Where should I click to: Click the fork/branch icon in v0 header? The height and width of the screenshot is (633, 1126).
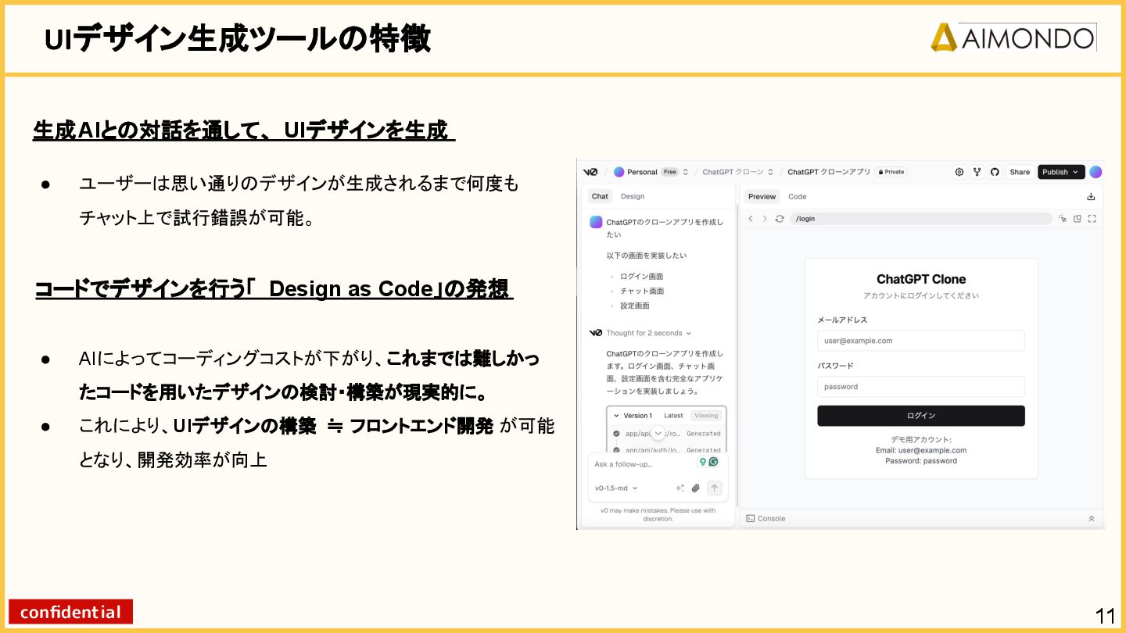(x=977, y=172)
